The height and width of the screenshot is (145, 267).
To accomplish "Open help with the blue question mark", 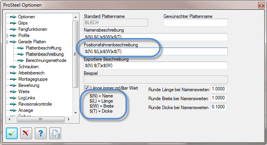I will [41, 133].
